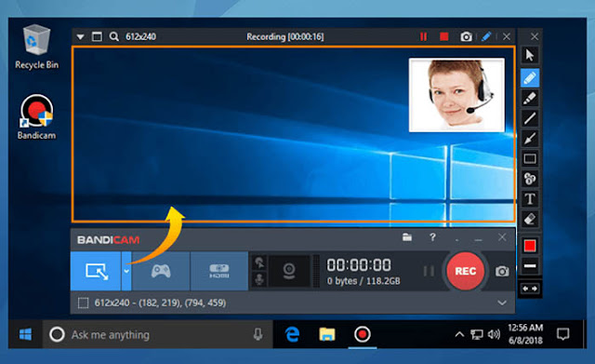Open the Recycle Bin desktop icon
595x364 pixels.
[36, 47]
